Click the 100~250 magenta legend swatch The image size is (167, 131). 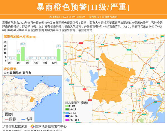point(67,120)
